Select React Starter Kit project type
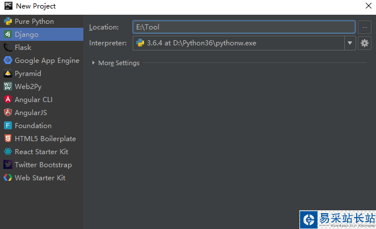 click(42, 151)
